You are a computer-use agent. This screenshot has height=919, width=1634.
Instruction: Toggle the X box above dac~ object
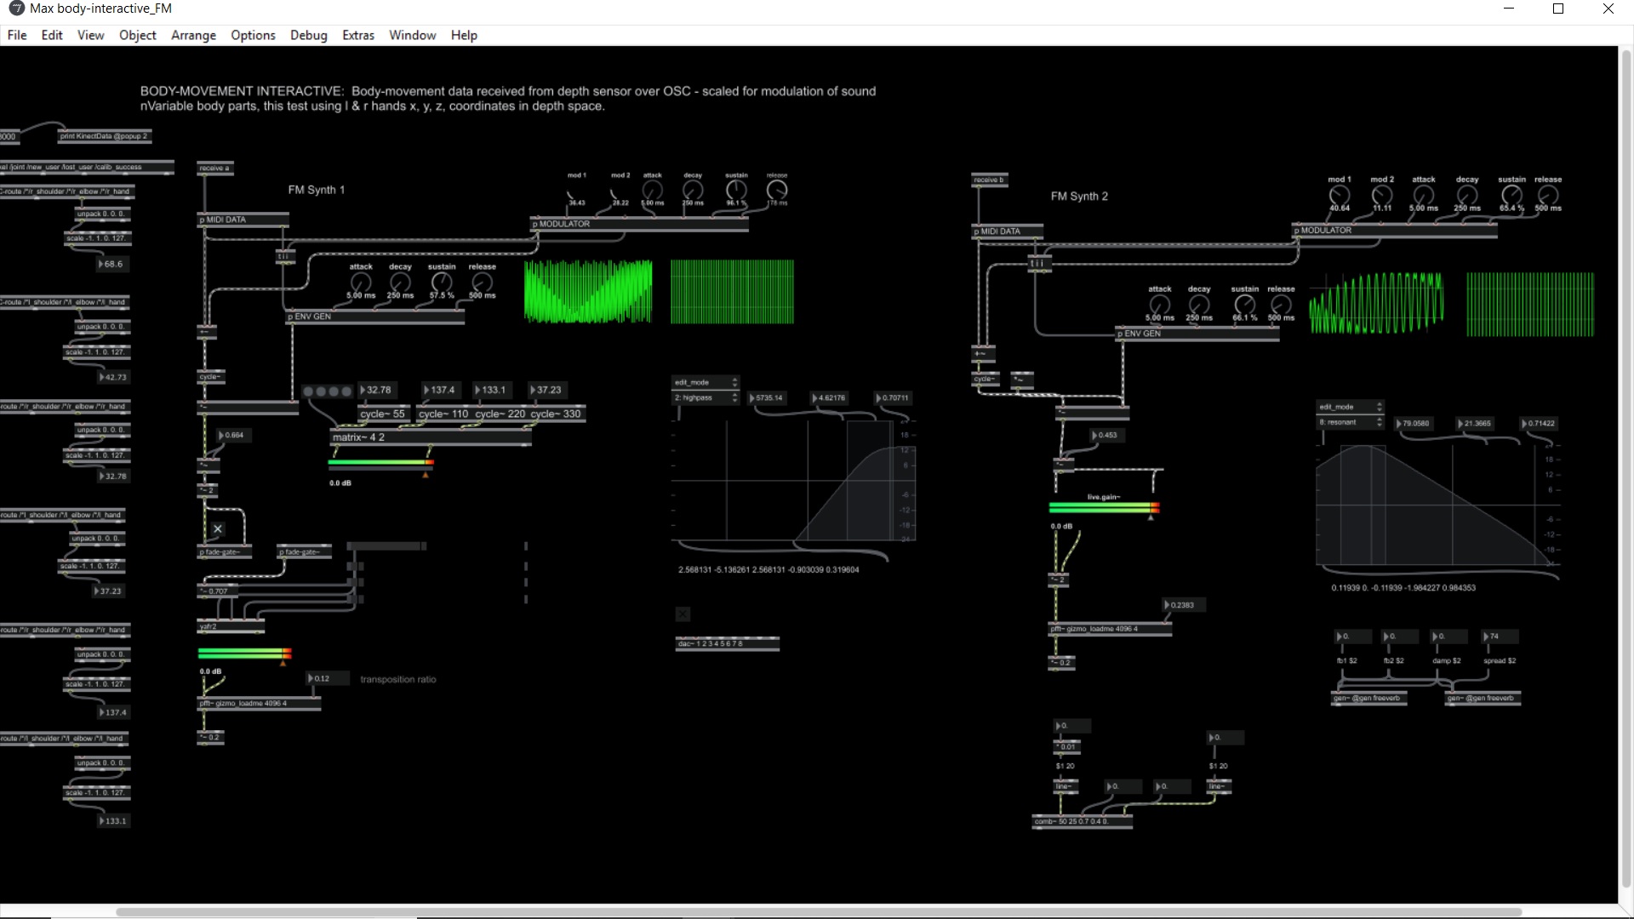click(x=683, y=614)
